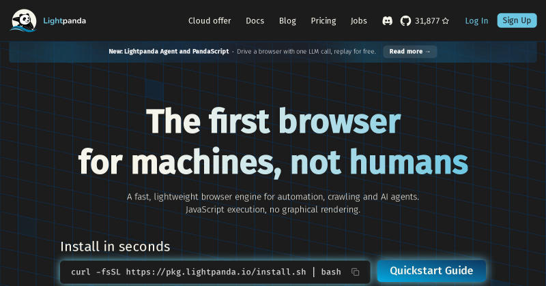
Task: Click the Lightpanda brand name text
Action: coord(64,21)
